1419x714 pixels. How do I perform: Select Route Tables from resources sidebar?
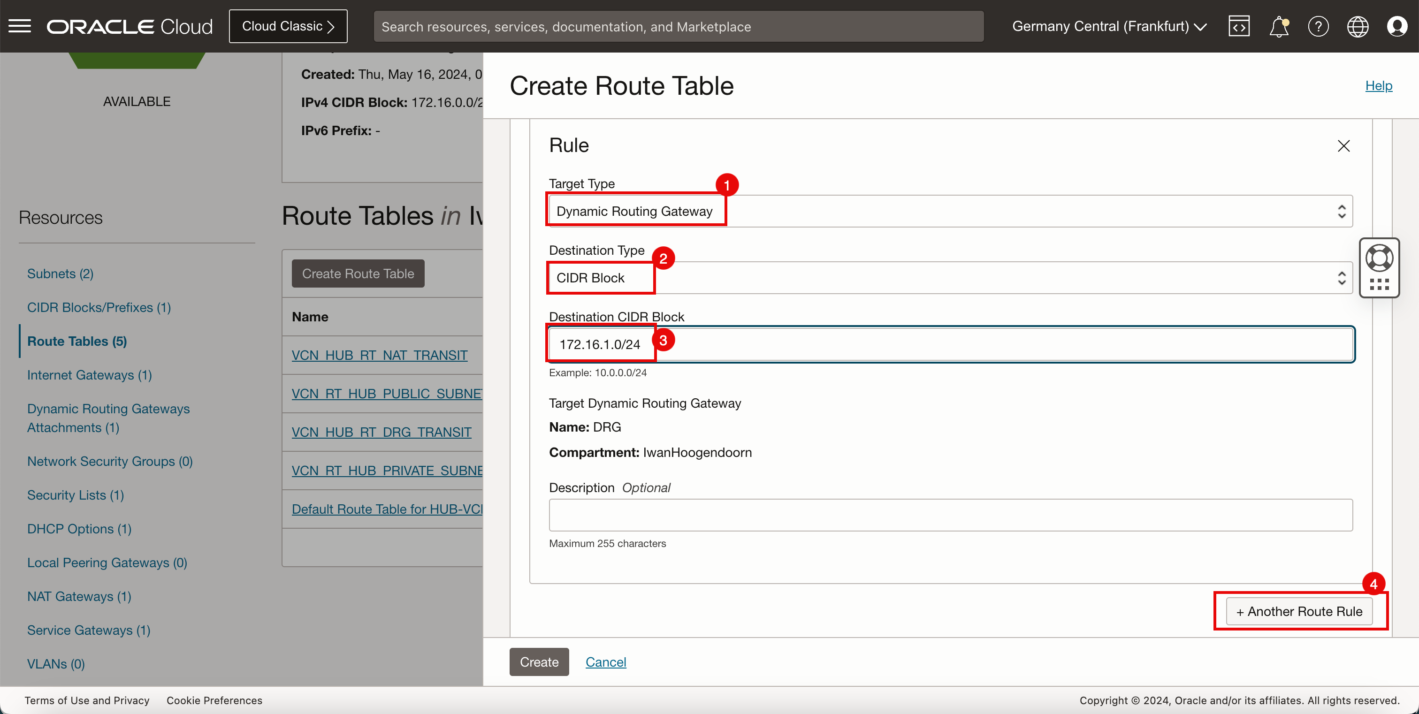coord(77,341)
